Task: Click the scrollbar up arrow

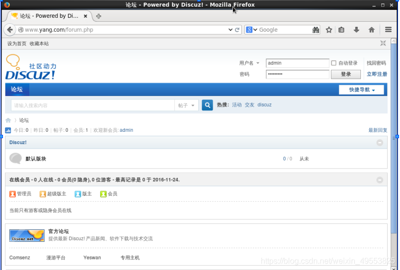Action: pos(394,41)
